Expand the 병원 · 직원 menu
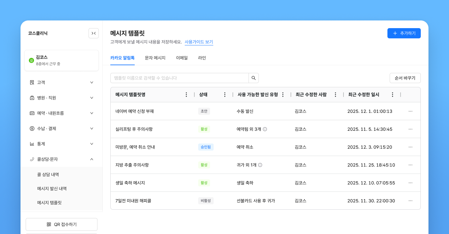Viewport: 449px width, 234px height. point(62,98)
